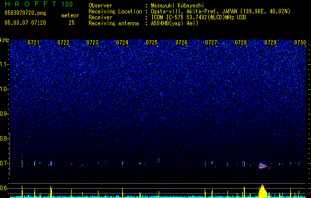The width and height of the screenshot is (311, 198).
Task: Click the 0730 time marker
Action: tap(300, 43)
